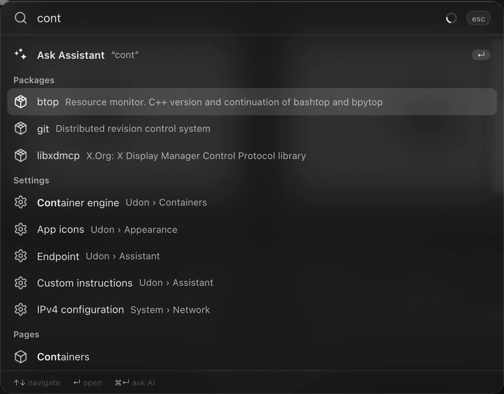
Task: Click the btop description text
Action: coord(224,102)
